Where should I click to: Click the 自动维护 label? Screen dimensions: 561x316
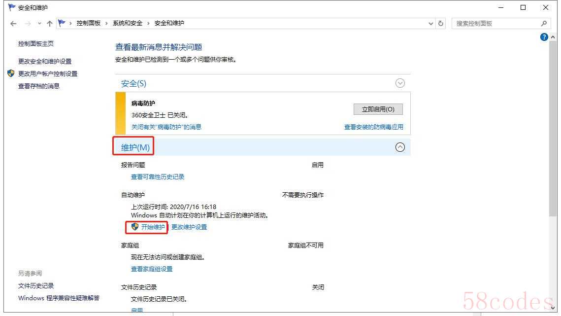(132, 195)
